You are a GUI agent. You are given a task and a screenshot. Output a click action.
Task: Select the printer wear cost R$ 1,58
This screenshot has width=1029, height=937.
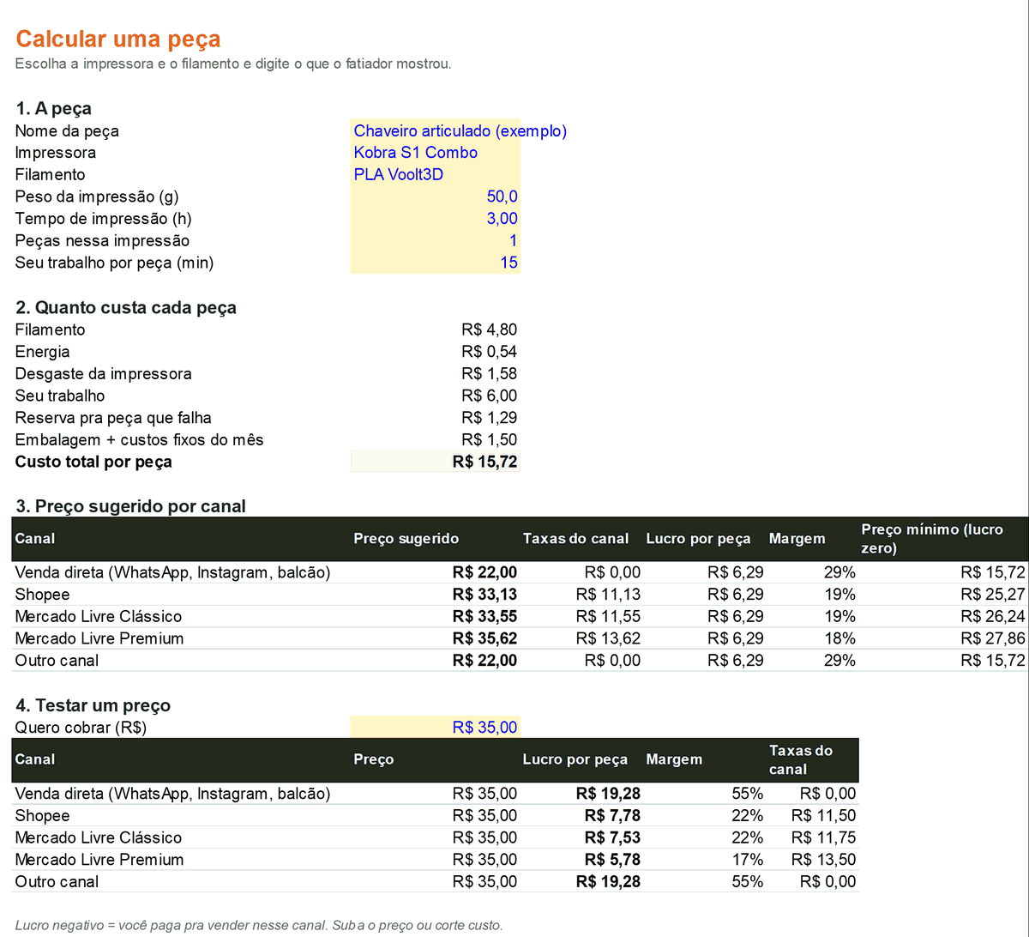point(489,373)
